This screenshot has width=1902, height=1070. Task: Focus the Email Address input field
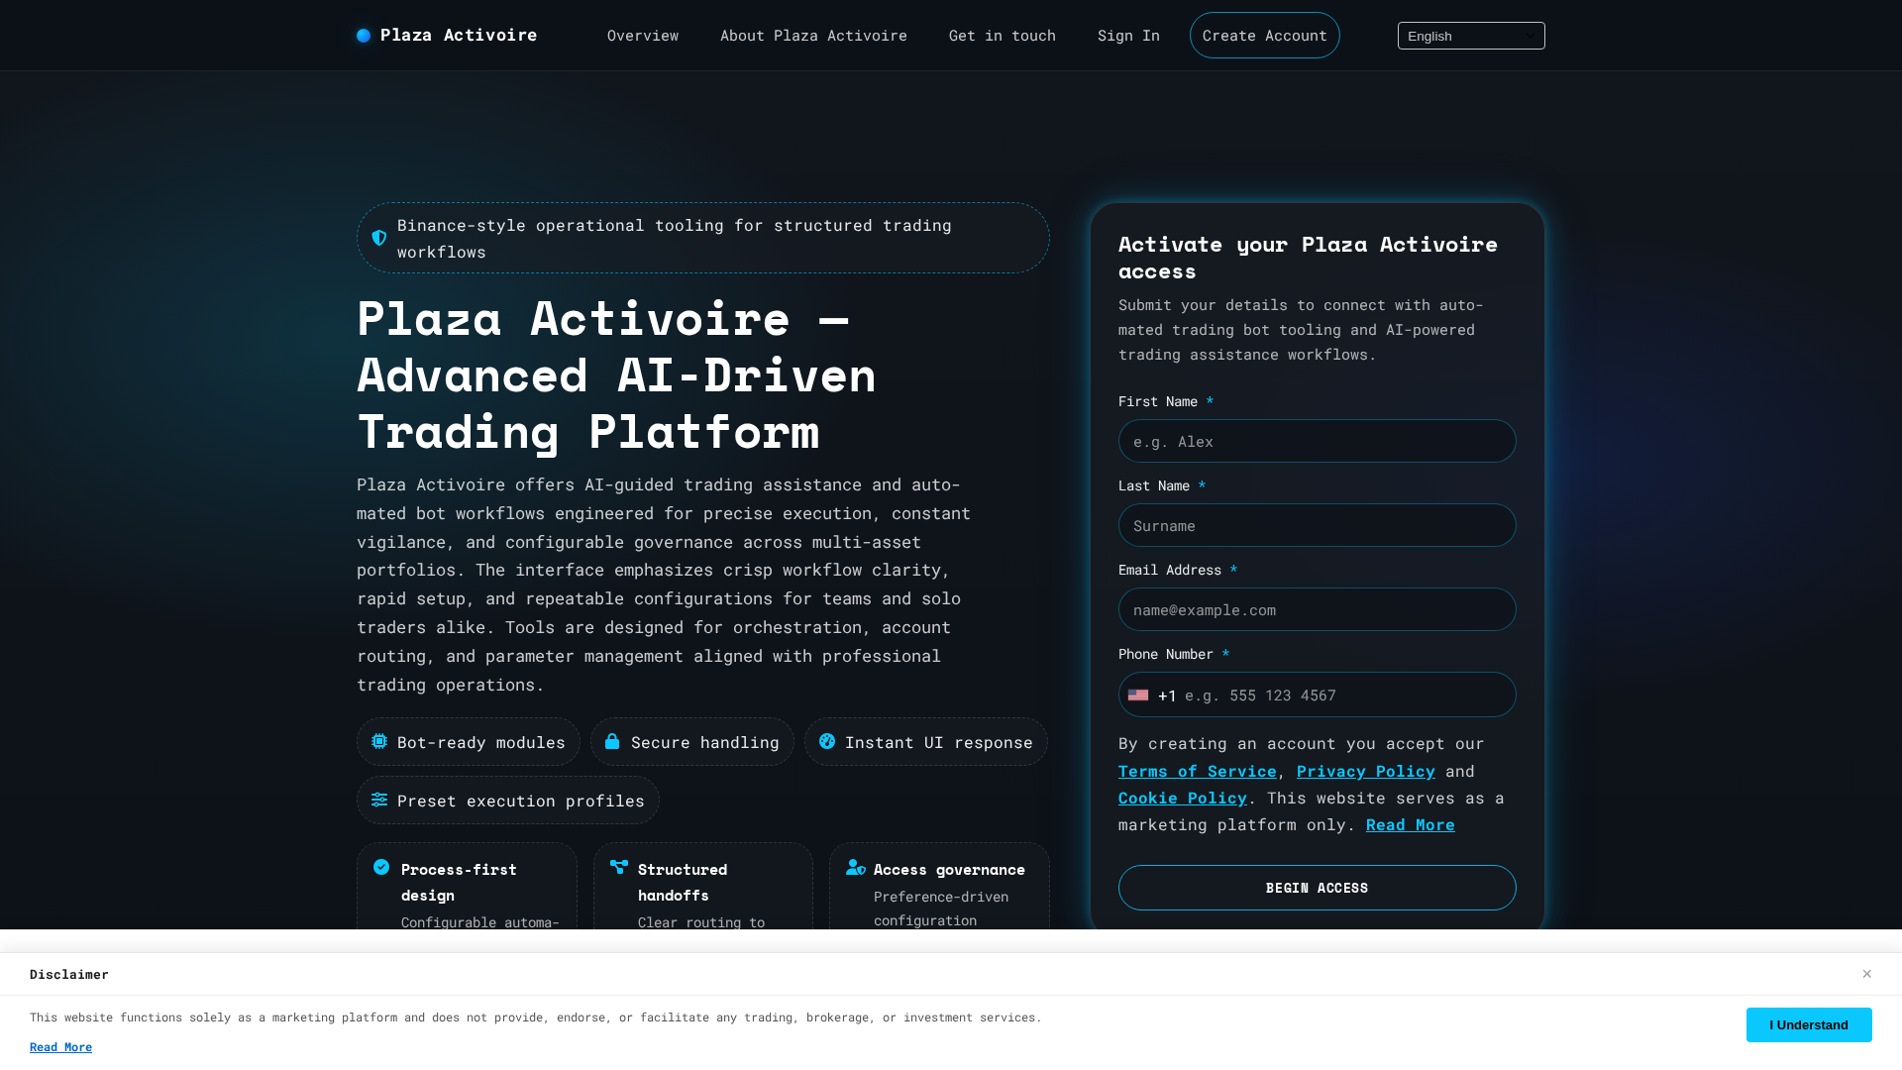pos(1317,609)
